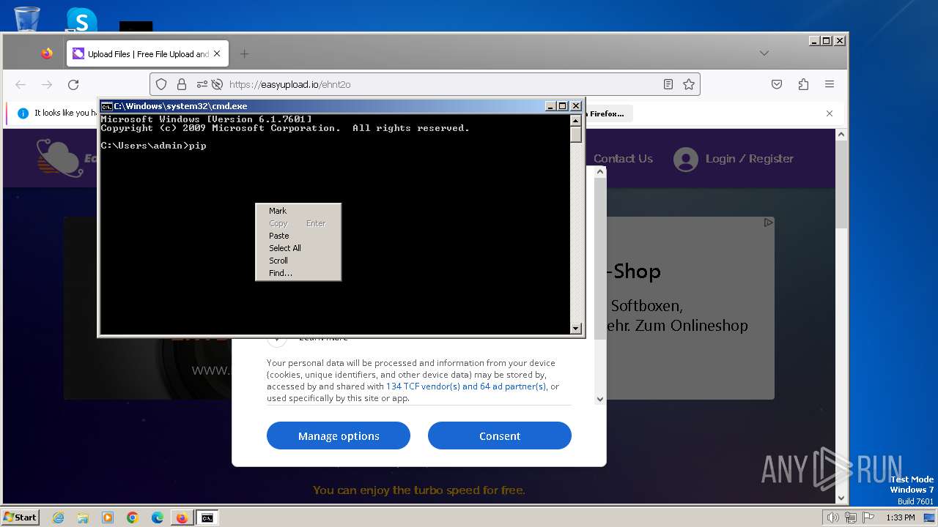Click the site padlock security icon
The height and width of the screenshot is (527, 938).
(181, 84)
